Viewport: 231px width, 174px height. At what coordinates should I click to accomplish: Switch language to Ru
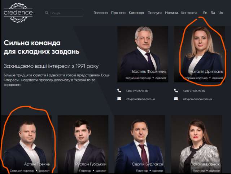coord(213,13)
